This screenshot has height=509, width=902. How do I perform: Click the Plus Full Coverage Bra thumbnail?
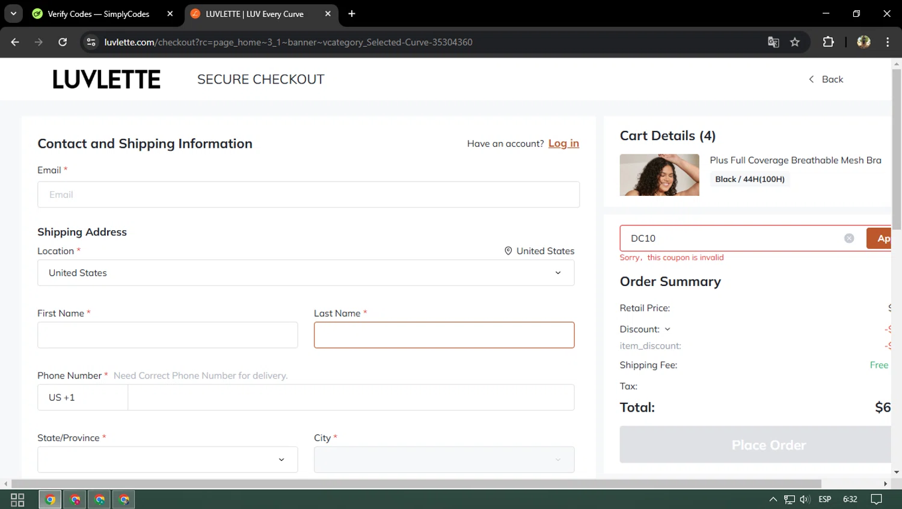pyautogui.click(x=659, y=175)
